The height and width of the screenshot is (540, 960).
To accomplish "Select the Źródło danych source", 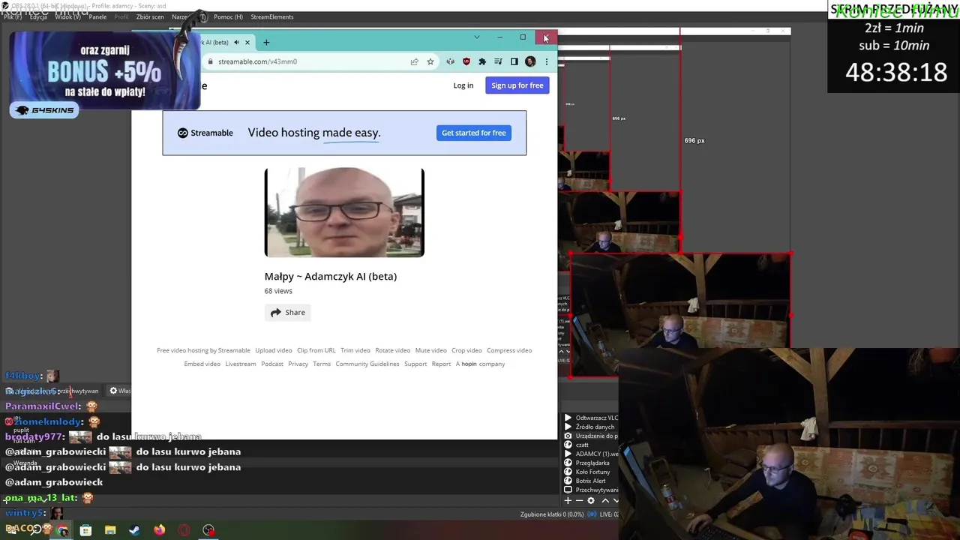I will [x=590, y=427].
